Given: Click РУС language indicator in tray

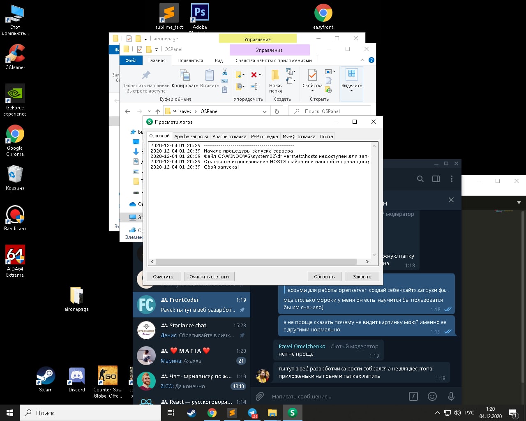Looking at the screenshot, I should [x=469, y=413].
